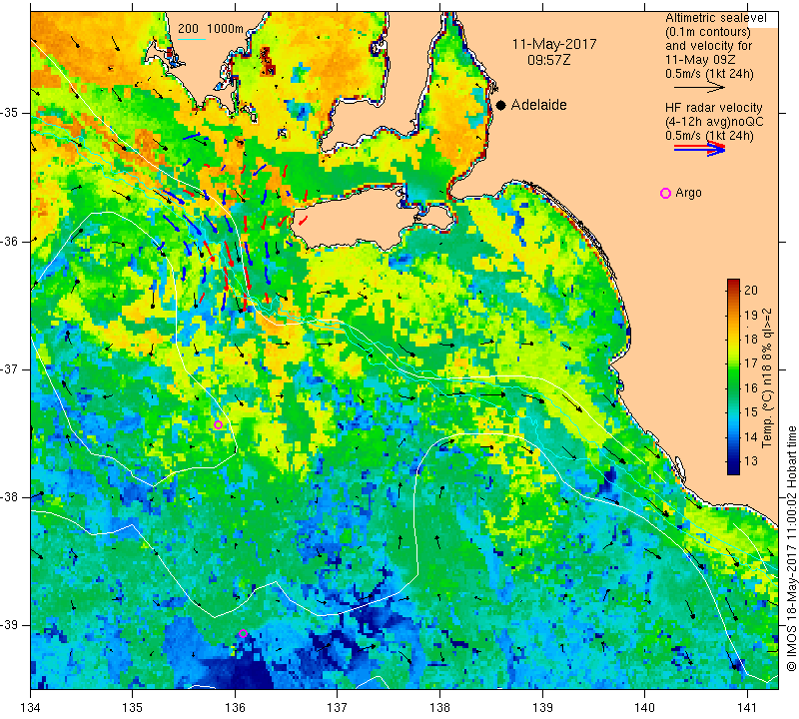
Task: Click the Adelaide city label
Action: 538,105
